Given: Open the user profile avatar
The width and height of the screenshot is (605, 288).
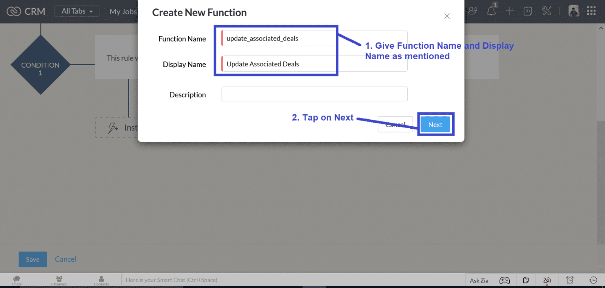Looking at the screenshot, I should tap(574, 11).
